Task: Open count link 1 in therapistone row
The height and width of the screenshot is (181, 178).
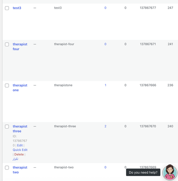Action: (x=105, y=85)
